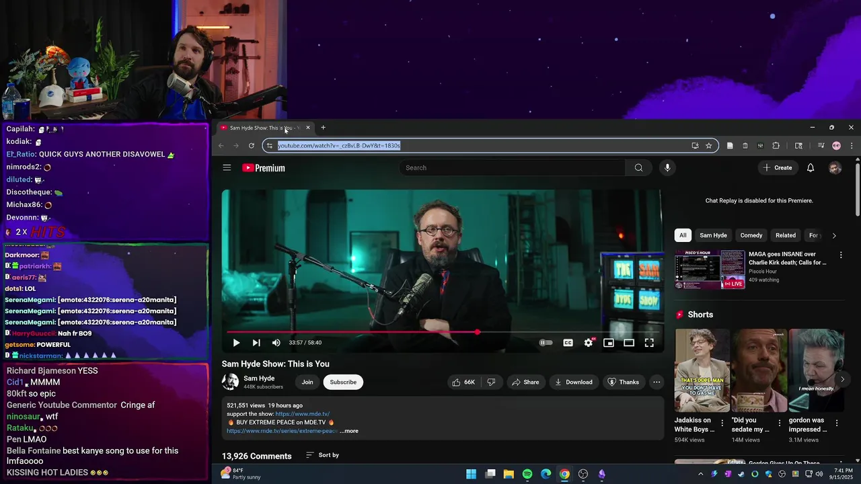Enter full screen mode
The width and height of the screenshot is (861, 484).
pyautogui.click(x=649, y=343)
